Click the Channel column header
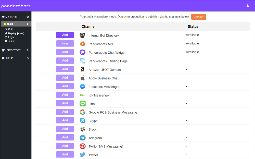 [88, 27]
